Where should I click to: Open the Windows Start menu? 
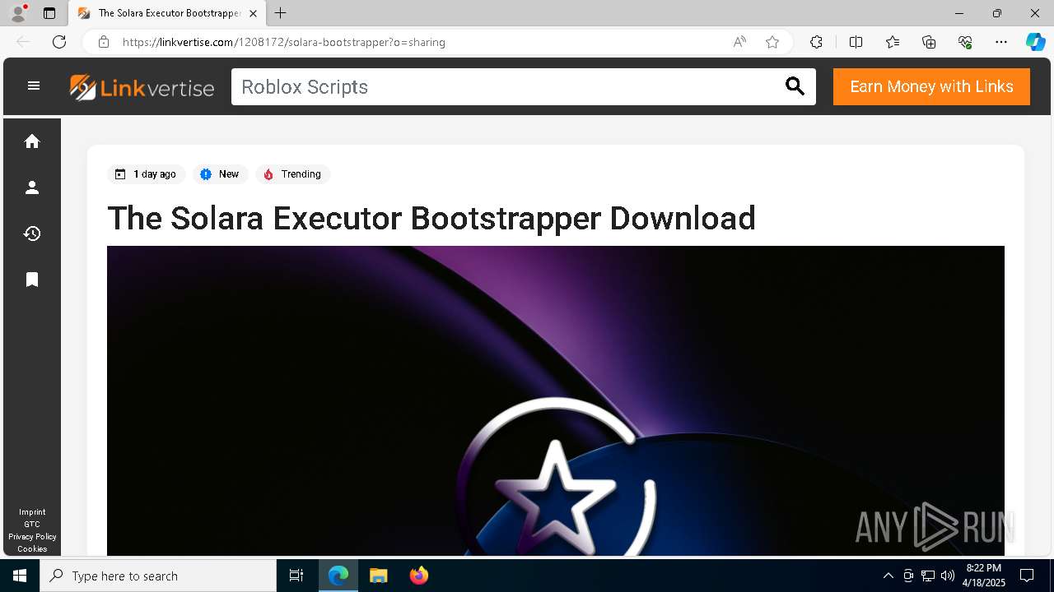(20, 576)
